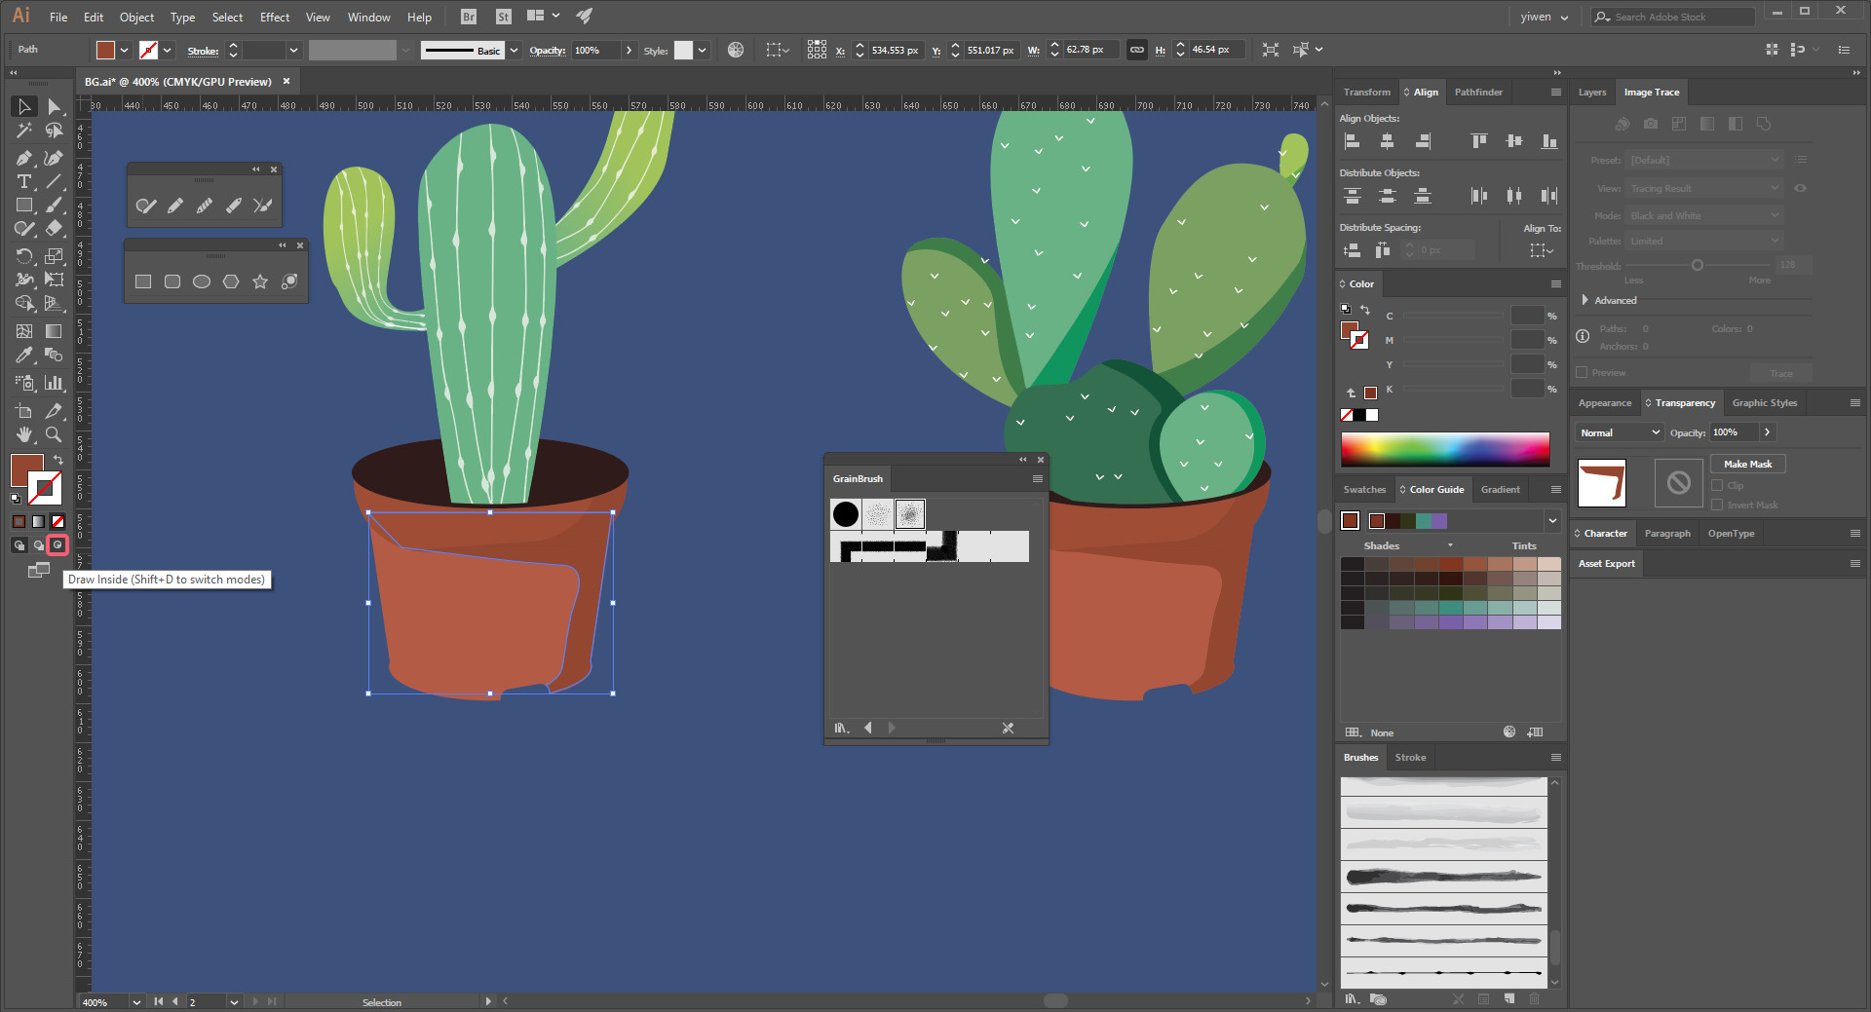Check the Invert Mask checkbox
1871x1012 pixels.
(1718, 505)
